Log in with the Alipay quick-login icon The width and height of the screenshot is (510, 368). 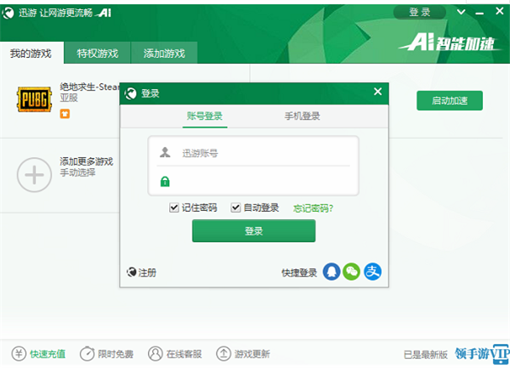[x=372, y=271]
